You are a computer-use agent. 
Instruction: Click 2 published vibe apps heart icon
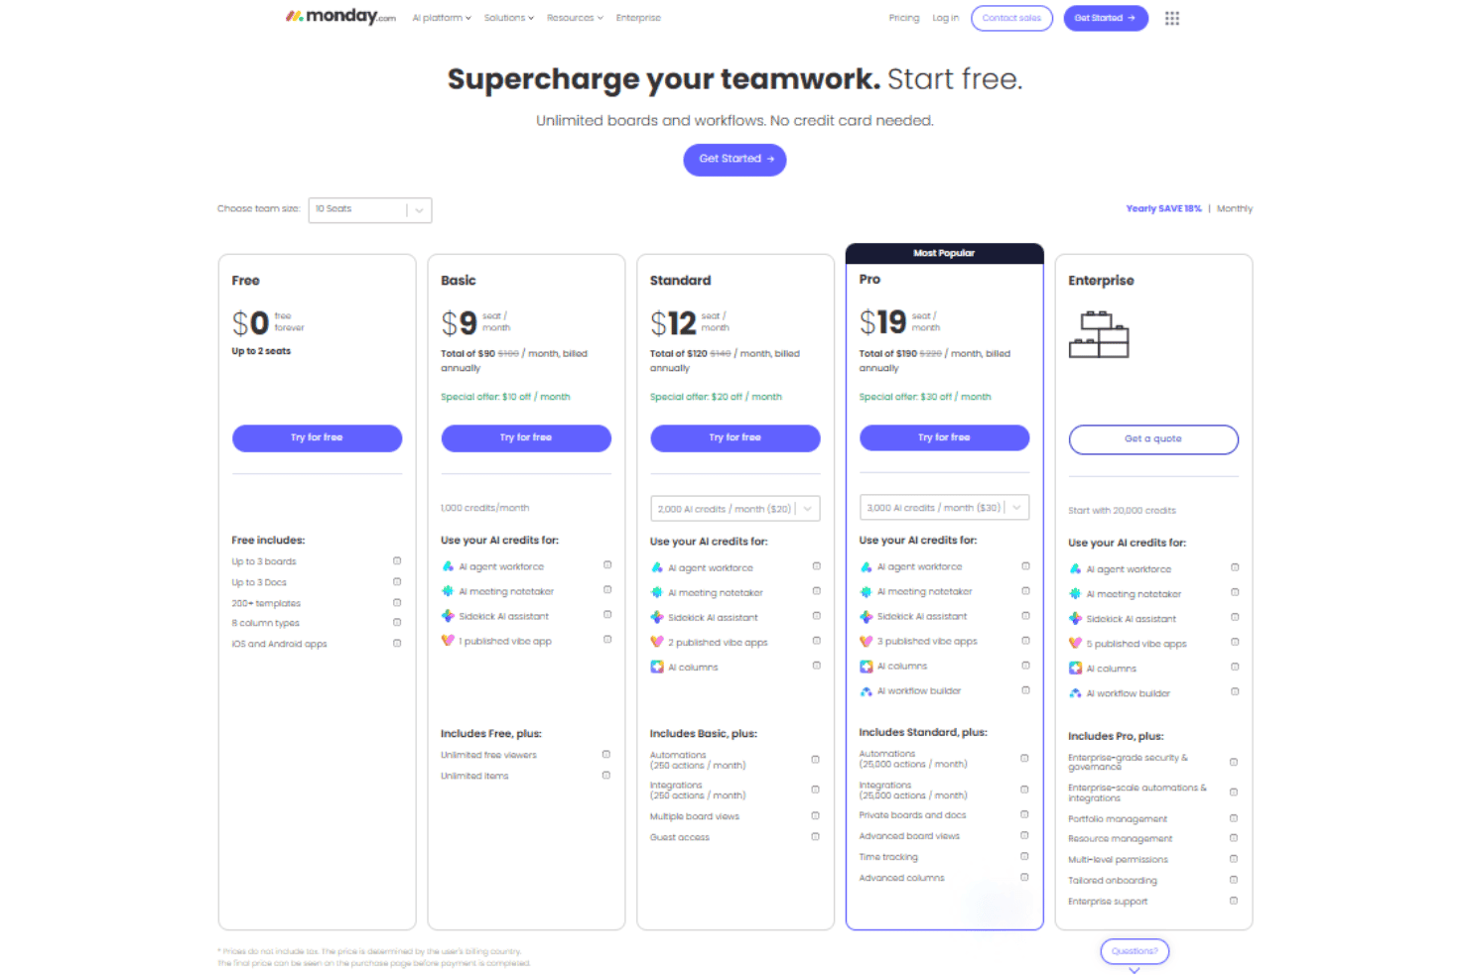[x=657, y=642]
